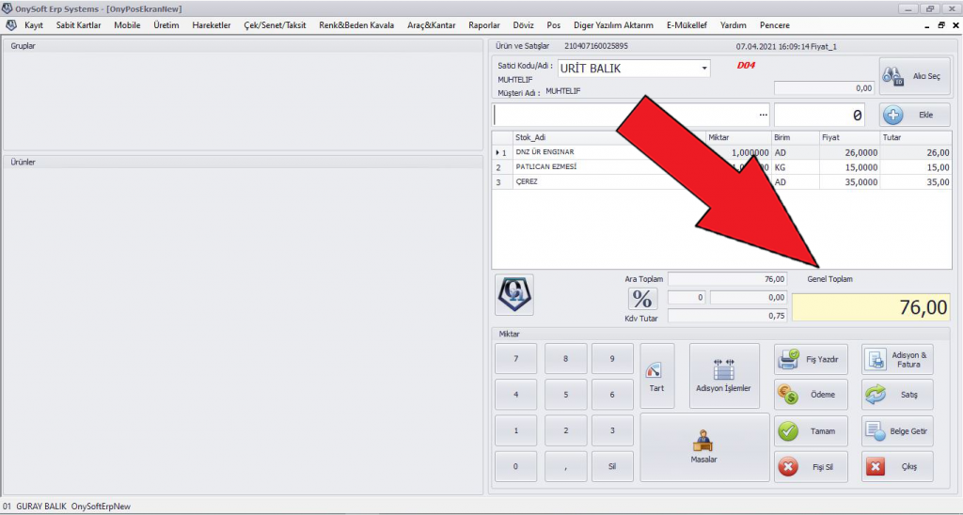Image resolution: width=963 pixels, height=515 pixels.
Task: Click keypad digit 7
Action: point(516,358)
